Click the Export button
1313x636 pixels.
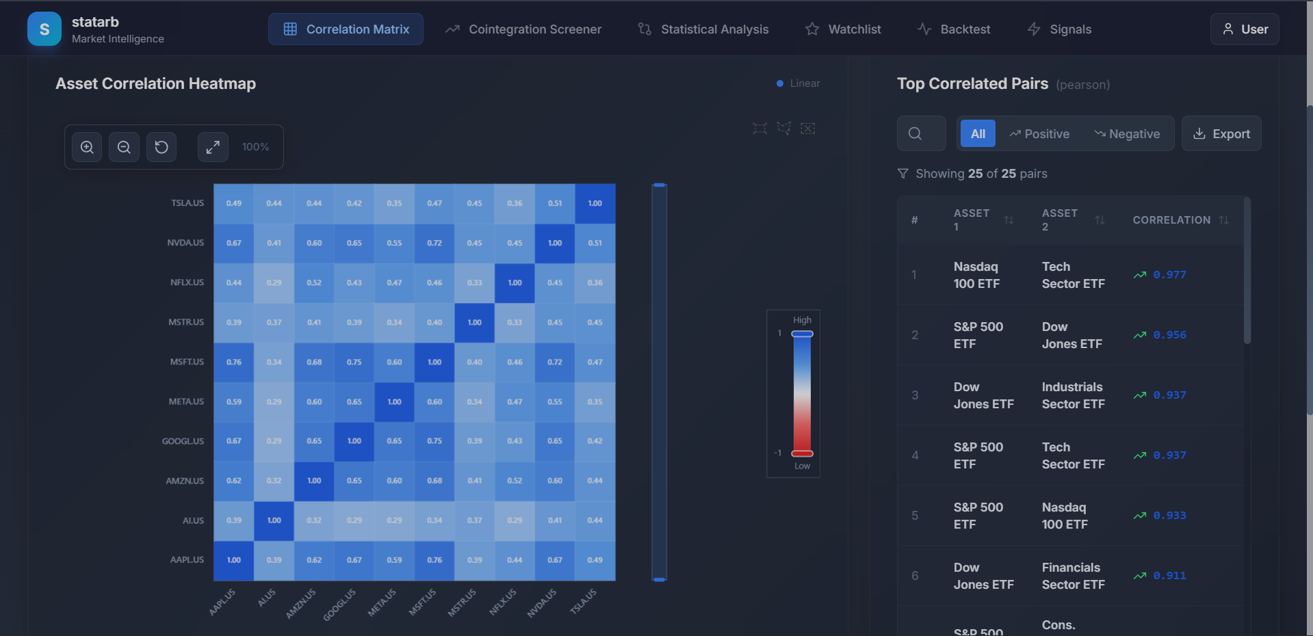click(x=1221, y=133)
